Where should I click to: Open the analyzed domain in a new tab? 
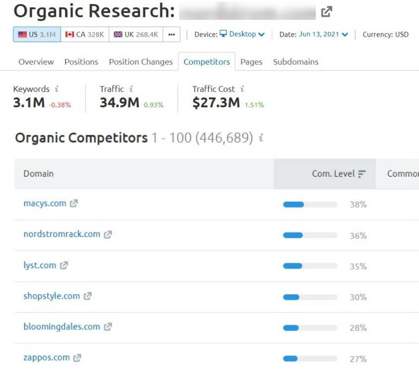tap(326, 11)
